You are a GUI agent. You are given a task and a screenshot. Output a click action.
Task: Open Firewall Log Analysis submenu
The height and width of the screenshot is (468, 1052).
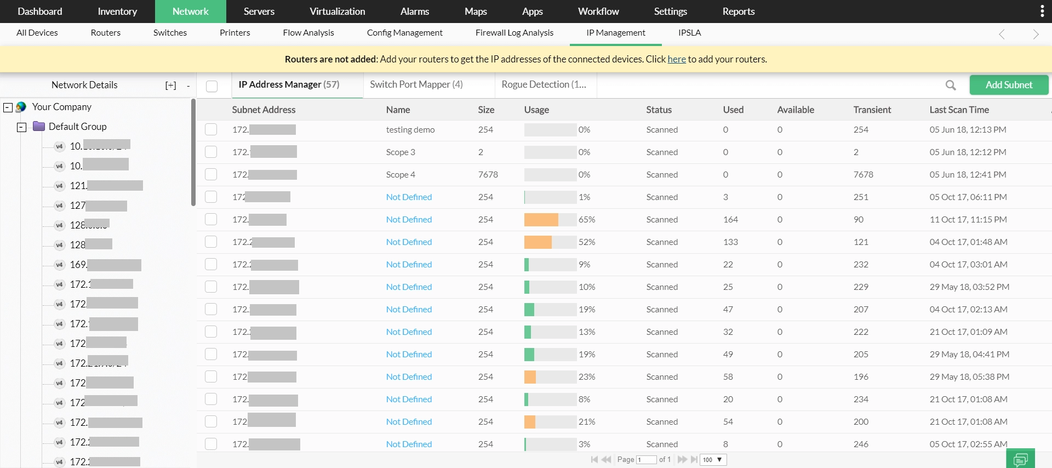(x=514, y=33)
